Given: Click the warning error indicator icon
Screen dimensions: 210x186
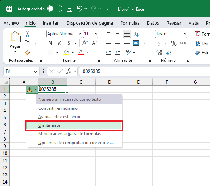Looking at the screenshot, I should point(29,89).
